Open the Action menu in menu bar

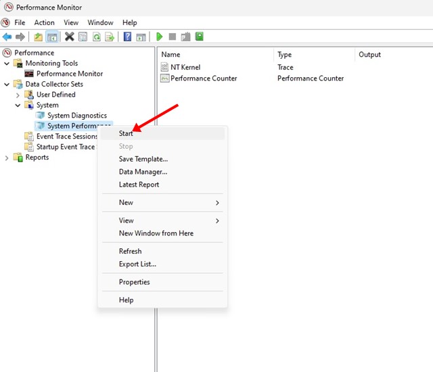tap(45, 22)
